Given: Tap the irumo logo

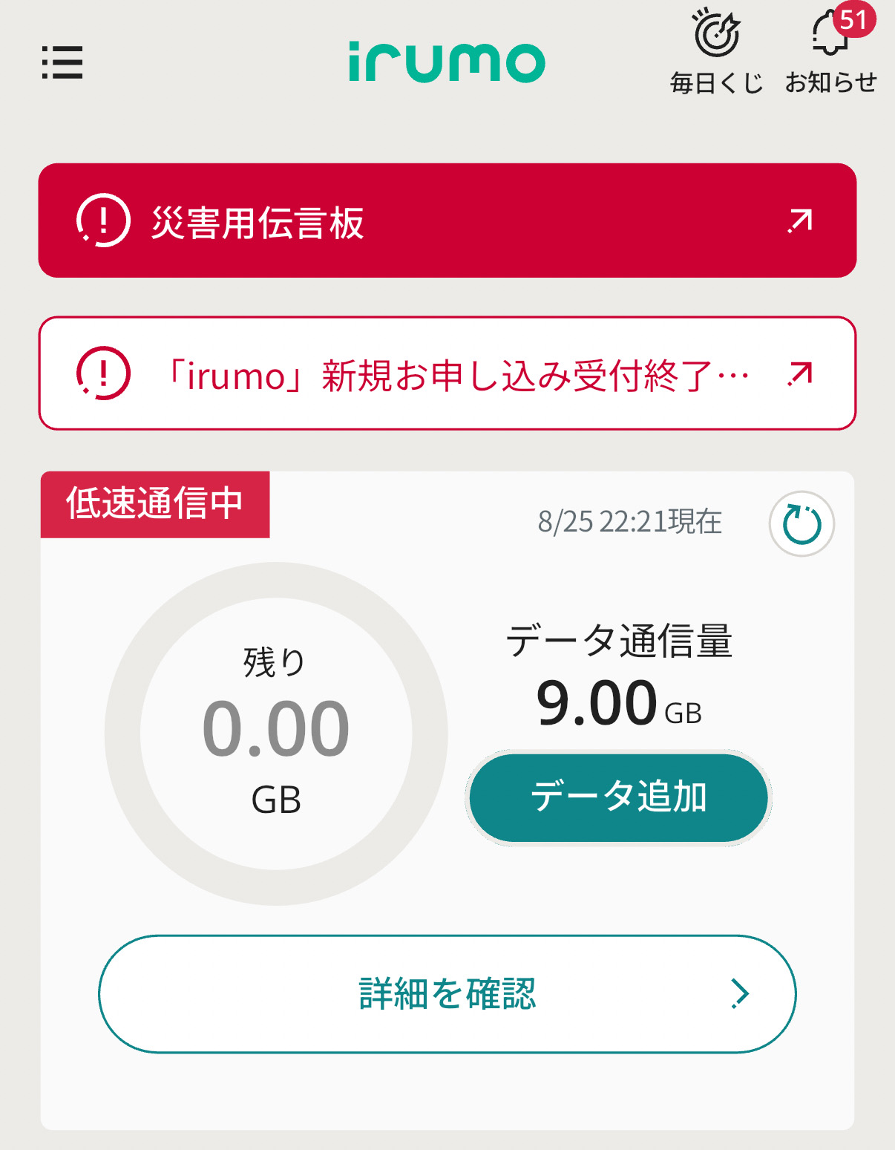Looking at the screenshot, I should click(x=447, y=62).
